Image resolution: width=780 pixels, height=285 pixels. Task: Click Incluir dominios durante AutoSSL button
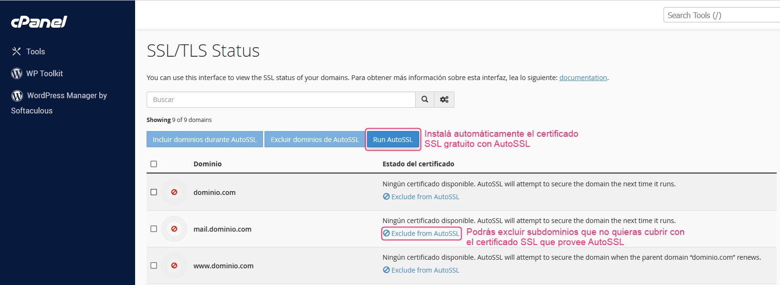click(x=204, y=140)
